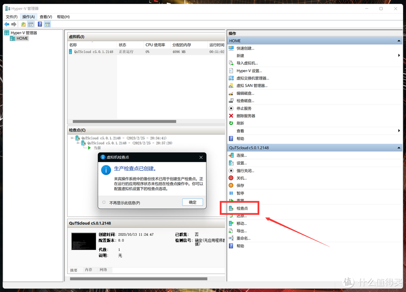Click the bottom details pane horizontal scrollbar
The height and width of the screenshot is (292, 406).
[138, 279]
